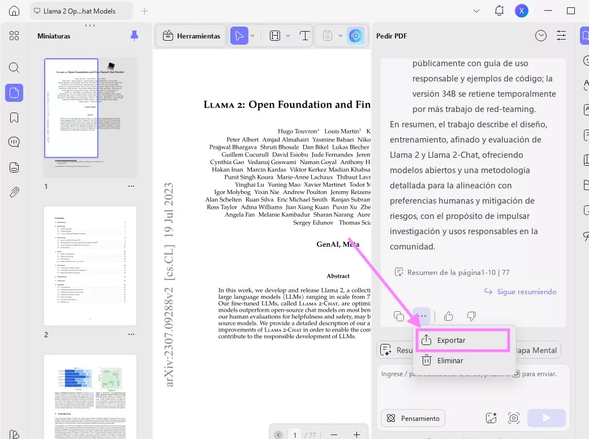Viewport: 589px width, 439px height.
Task: Click the page number field
Action: tap(295, 434)
